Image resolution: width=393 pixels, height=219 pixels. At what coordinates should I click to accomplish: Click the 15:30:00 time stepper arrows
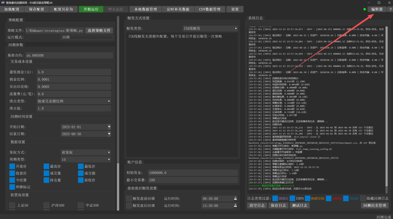pos(235,206)
